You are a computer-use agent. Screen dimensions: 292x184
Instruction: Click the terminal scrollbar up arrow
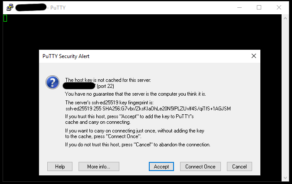click(x=285, y=18)
